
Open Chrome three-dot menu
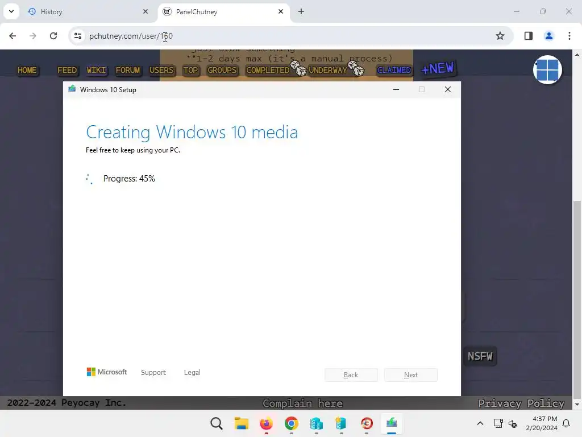pos(569,36)
